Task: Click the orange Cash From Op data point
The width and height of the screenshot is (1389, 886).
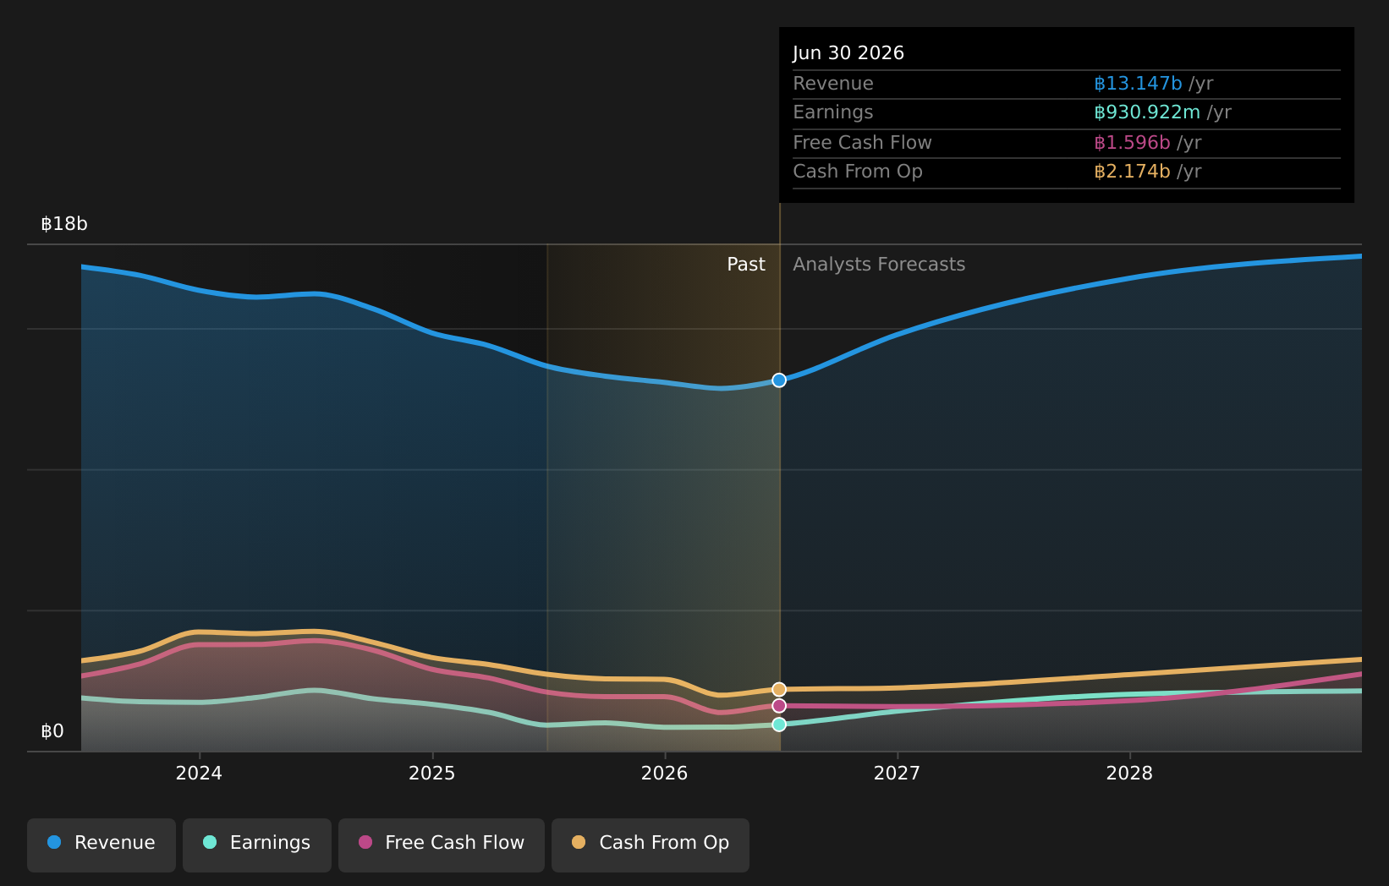Action: click(x=779, y=690)
